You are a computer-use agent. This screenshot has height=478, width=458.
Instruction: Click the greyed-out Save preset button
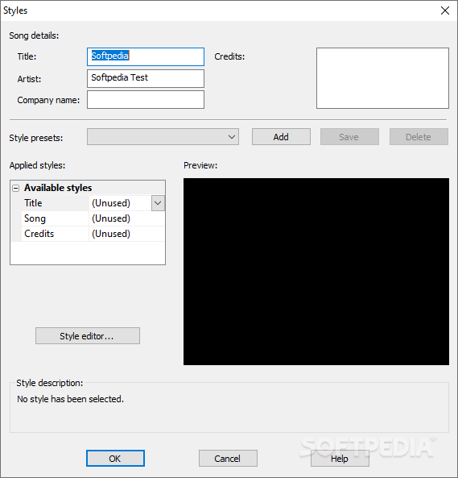(349, 136)
